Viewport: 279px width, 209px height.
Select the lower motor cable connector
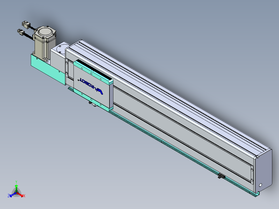pyautogui.click(x=21, y=32)
